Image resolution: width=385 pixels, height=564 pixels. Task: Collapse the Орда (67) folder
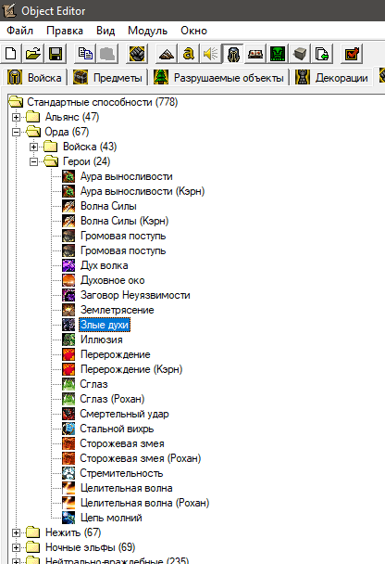16,132
